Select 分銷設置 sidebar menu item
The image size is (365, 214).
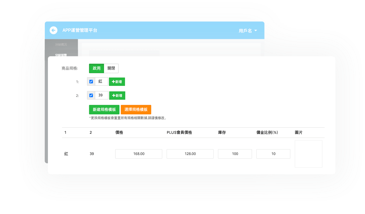61,55
